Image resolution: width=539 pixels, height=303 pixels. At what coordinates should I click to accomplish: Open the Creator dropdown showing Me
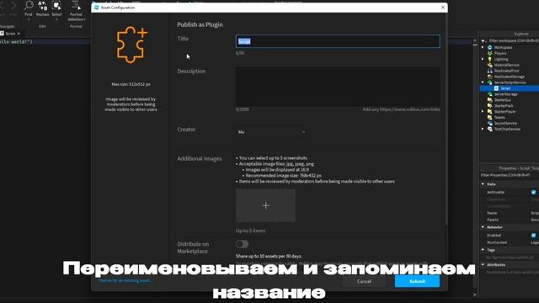(271, 132)
